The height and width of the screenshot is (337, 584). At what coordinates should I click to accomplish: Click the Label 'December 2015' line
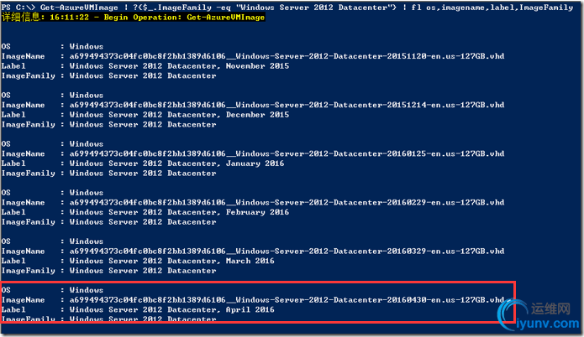click(x=145, y=115)
